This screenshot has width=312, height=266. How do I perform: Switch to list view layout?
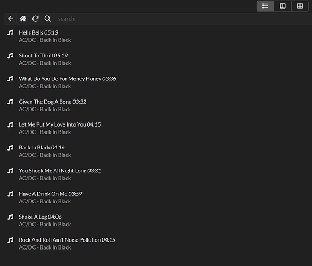coord(265,6)
